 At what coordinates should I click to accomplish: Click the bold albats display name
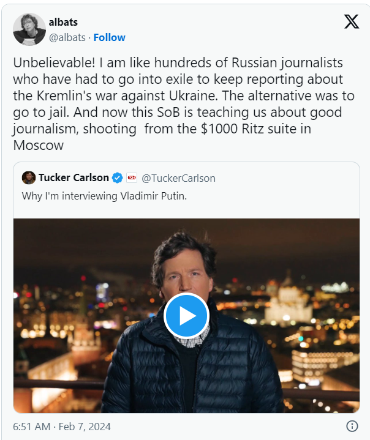63,23
